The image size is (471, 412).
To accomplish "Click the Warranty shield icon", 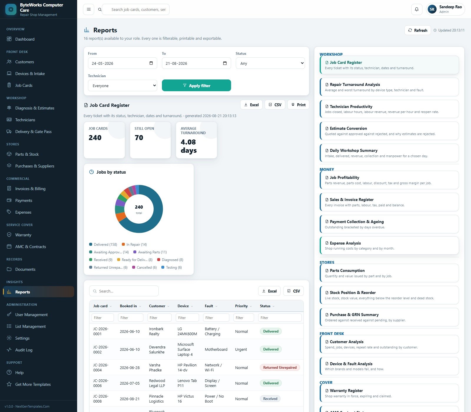I will point(9,235).
